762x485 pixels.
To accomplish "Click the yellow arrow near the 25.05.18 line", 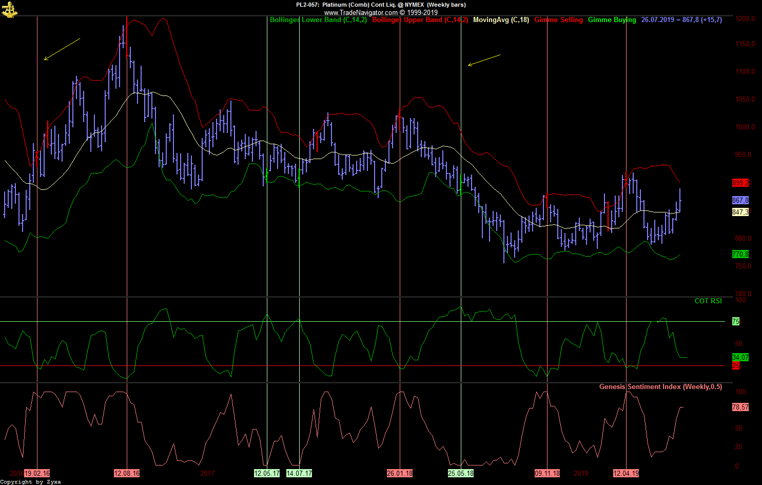I will (x=484, y=60).
